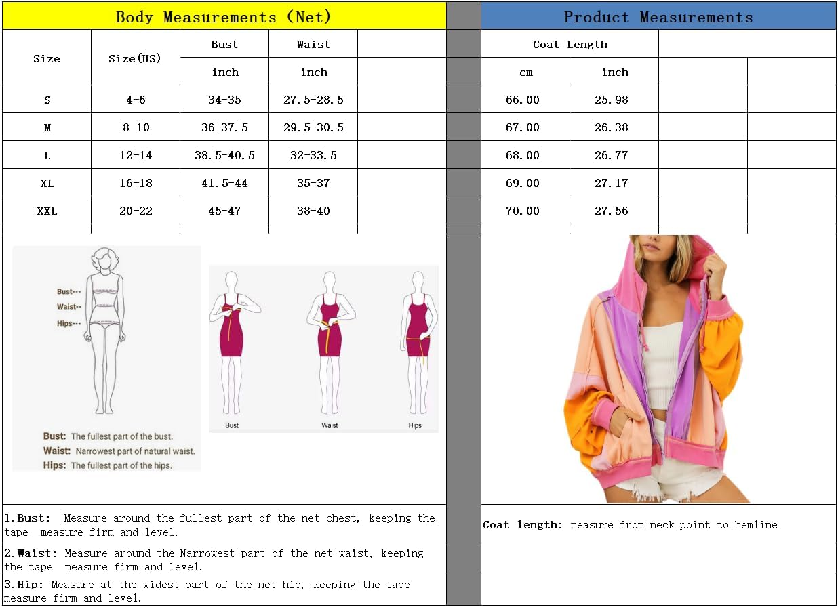Select the 'Bust' column header cell
This screenshot has width=838, height=607.
[x=224, y=44]
